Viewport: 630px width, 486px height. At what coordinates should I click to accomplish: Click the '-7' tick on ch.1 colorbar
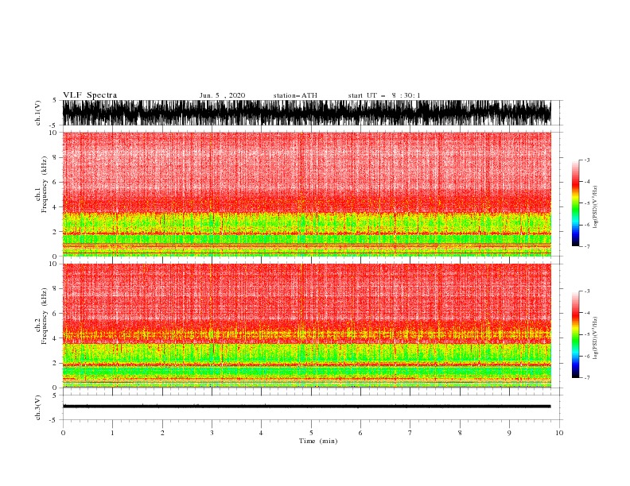(587, 247)
